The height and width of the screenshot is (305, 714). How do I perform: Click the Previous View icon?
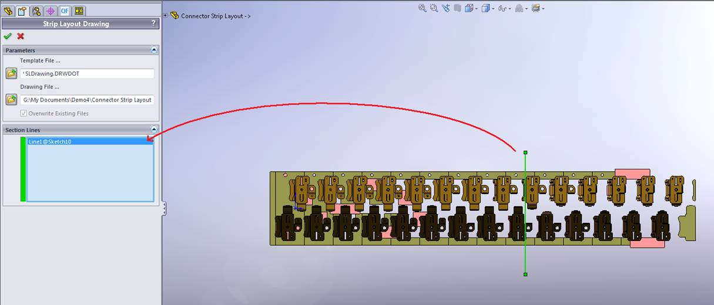446,8
